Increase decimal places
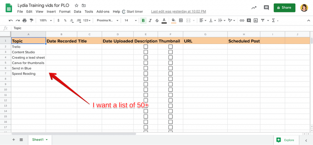Viewport: 313px width, 145px height. coord(79,20)
